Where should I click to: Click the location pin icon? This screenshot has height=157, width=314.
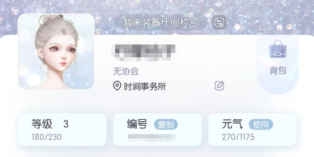(x=117, y=86)
